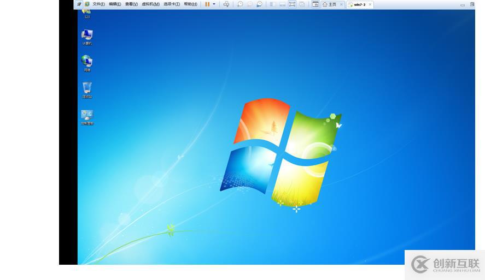Click the pin icon in VMware toolbar
This screenshot has height=280, width=485.
tap(79, 4)
